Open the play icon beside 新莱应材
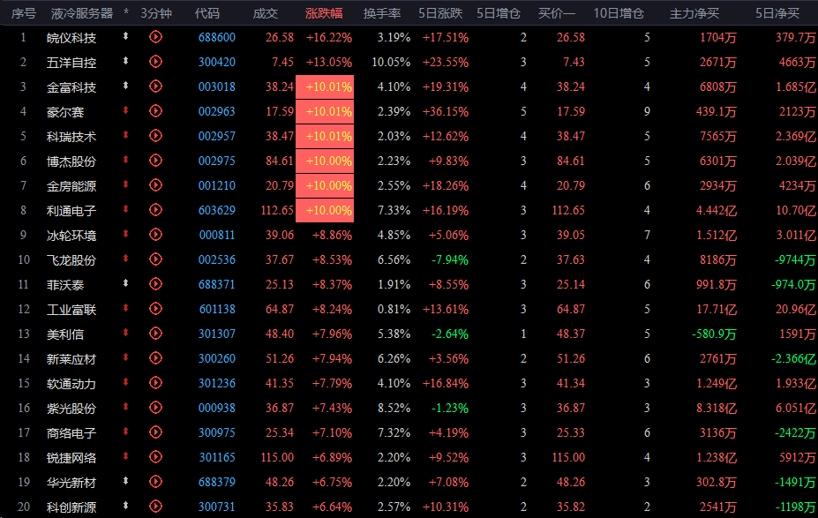Viewport: 818px width, 518px height. point(155,358)
